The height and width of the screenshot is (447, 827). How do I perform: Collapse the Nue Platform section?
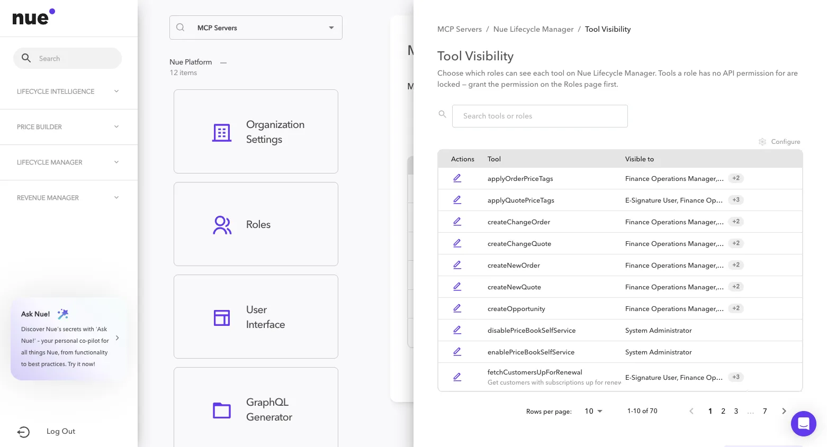click(223, 62)
